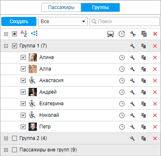Click the Поиск search field
This screenshot has width=161, height=156.
125,21
